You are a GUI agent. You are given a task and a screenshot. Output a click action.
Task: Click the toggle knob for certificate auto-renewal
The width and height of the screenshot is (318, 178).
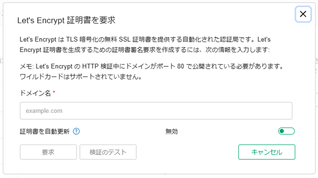pos(282,131)
